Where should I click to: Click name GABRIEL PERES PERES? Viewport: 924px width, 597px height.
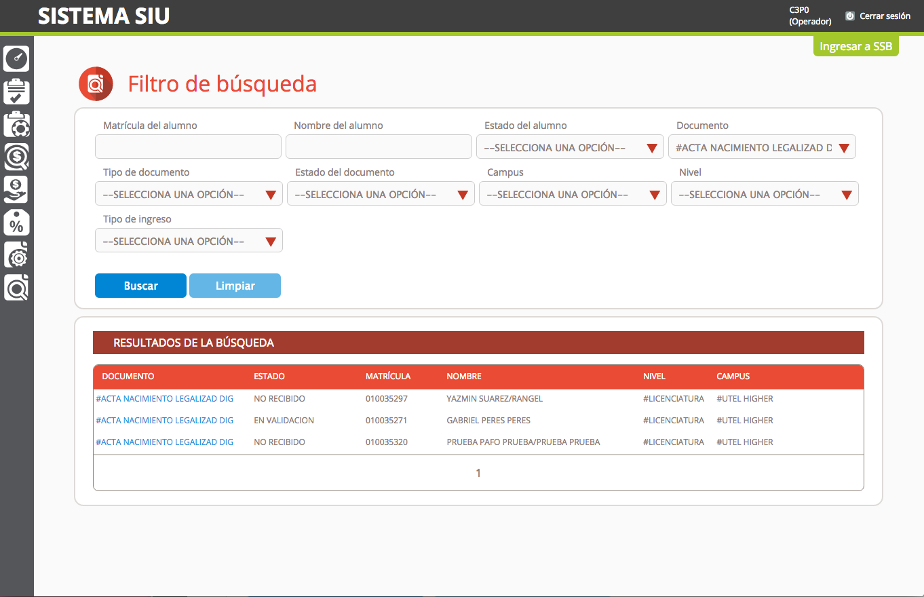[x=488, y=420]
